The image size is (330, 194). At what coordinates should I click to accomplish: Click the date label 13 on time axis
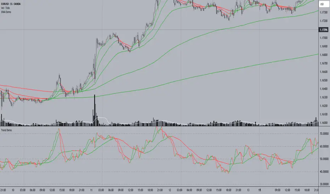pyautogui.click(x=248, y=190)
